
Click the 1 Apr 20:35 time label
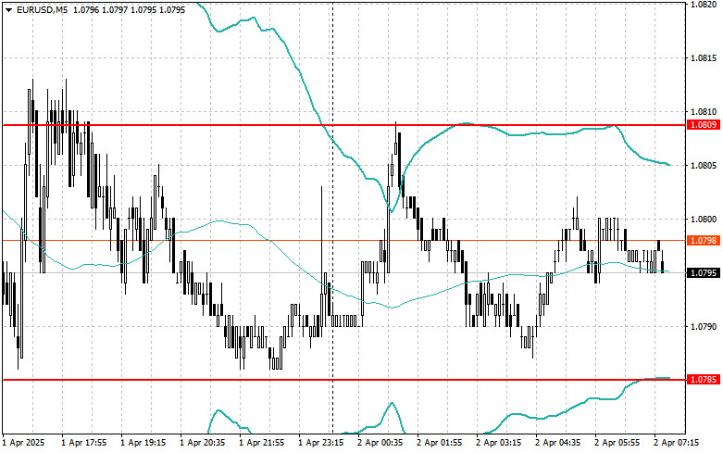tap(203, 443)
